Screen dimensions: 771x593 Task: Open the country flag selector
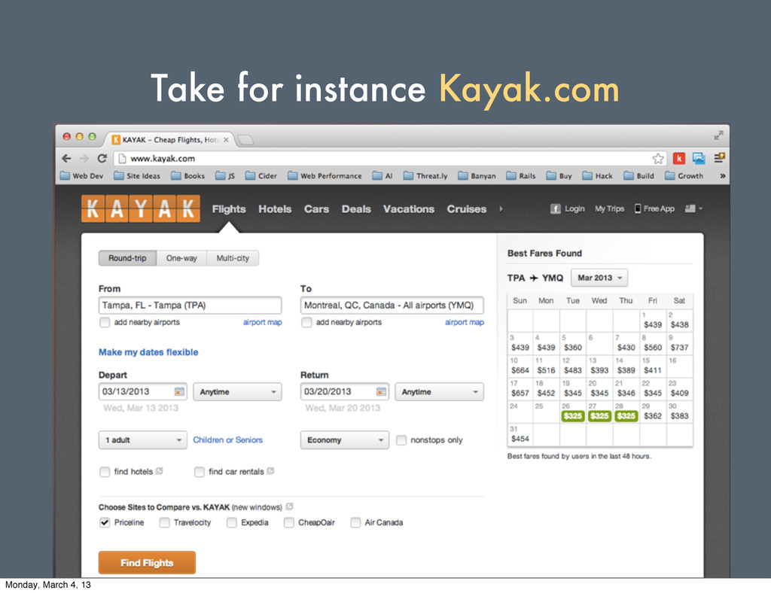[x=693, y=208]
